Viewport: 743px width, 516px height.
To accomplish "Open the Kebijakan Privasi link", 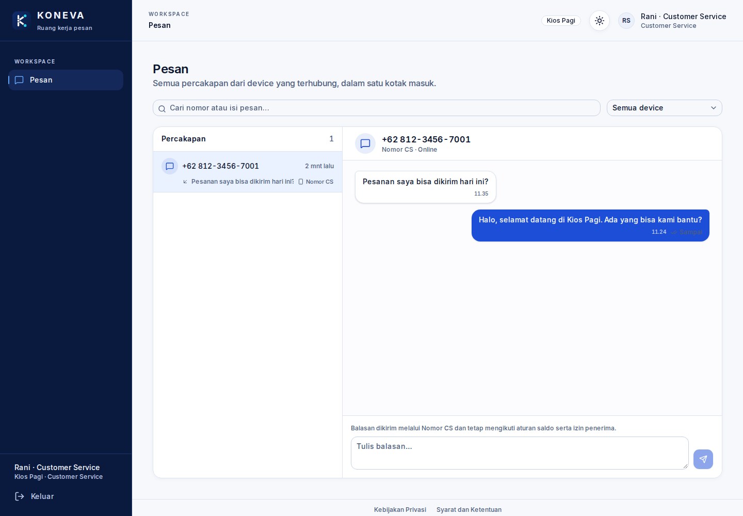I will pos(400,509).
